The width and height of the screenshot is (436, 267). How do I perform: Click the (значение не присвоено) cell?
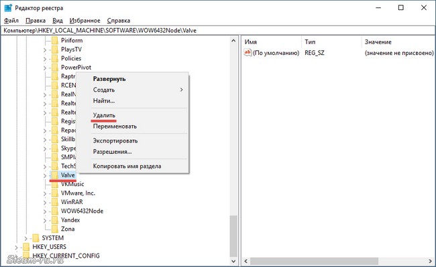tap(399, 53)
